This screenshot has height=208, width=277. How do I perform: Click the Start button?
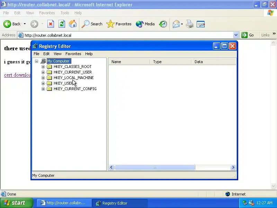coord(16,203)
